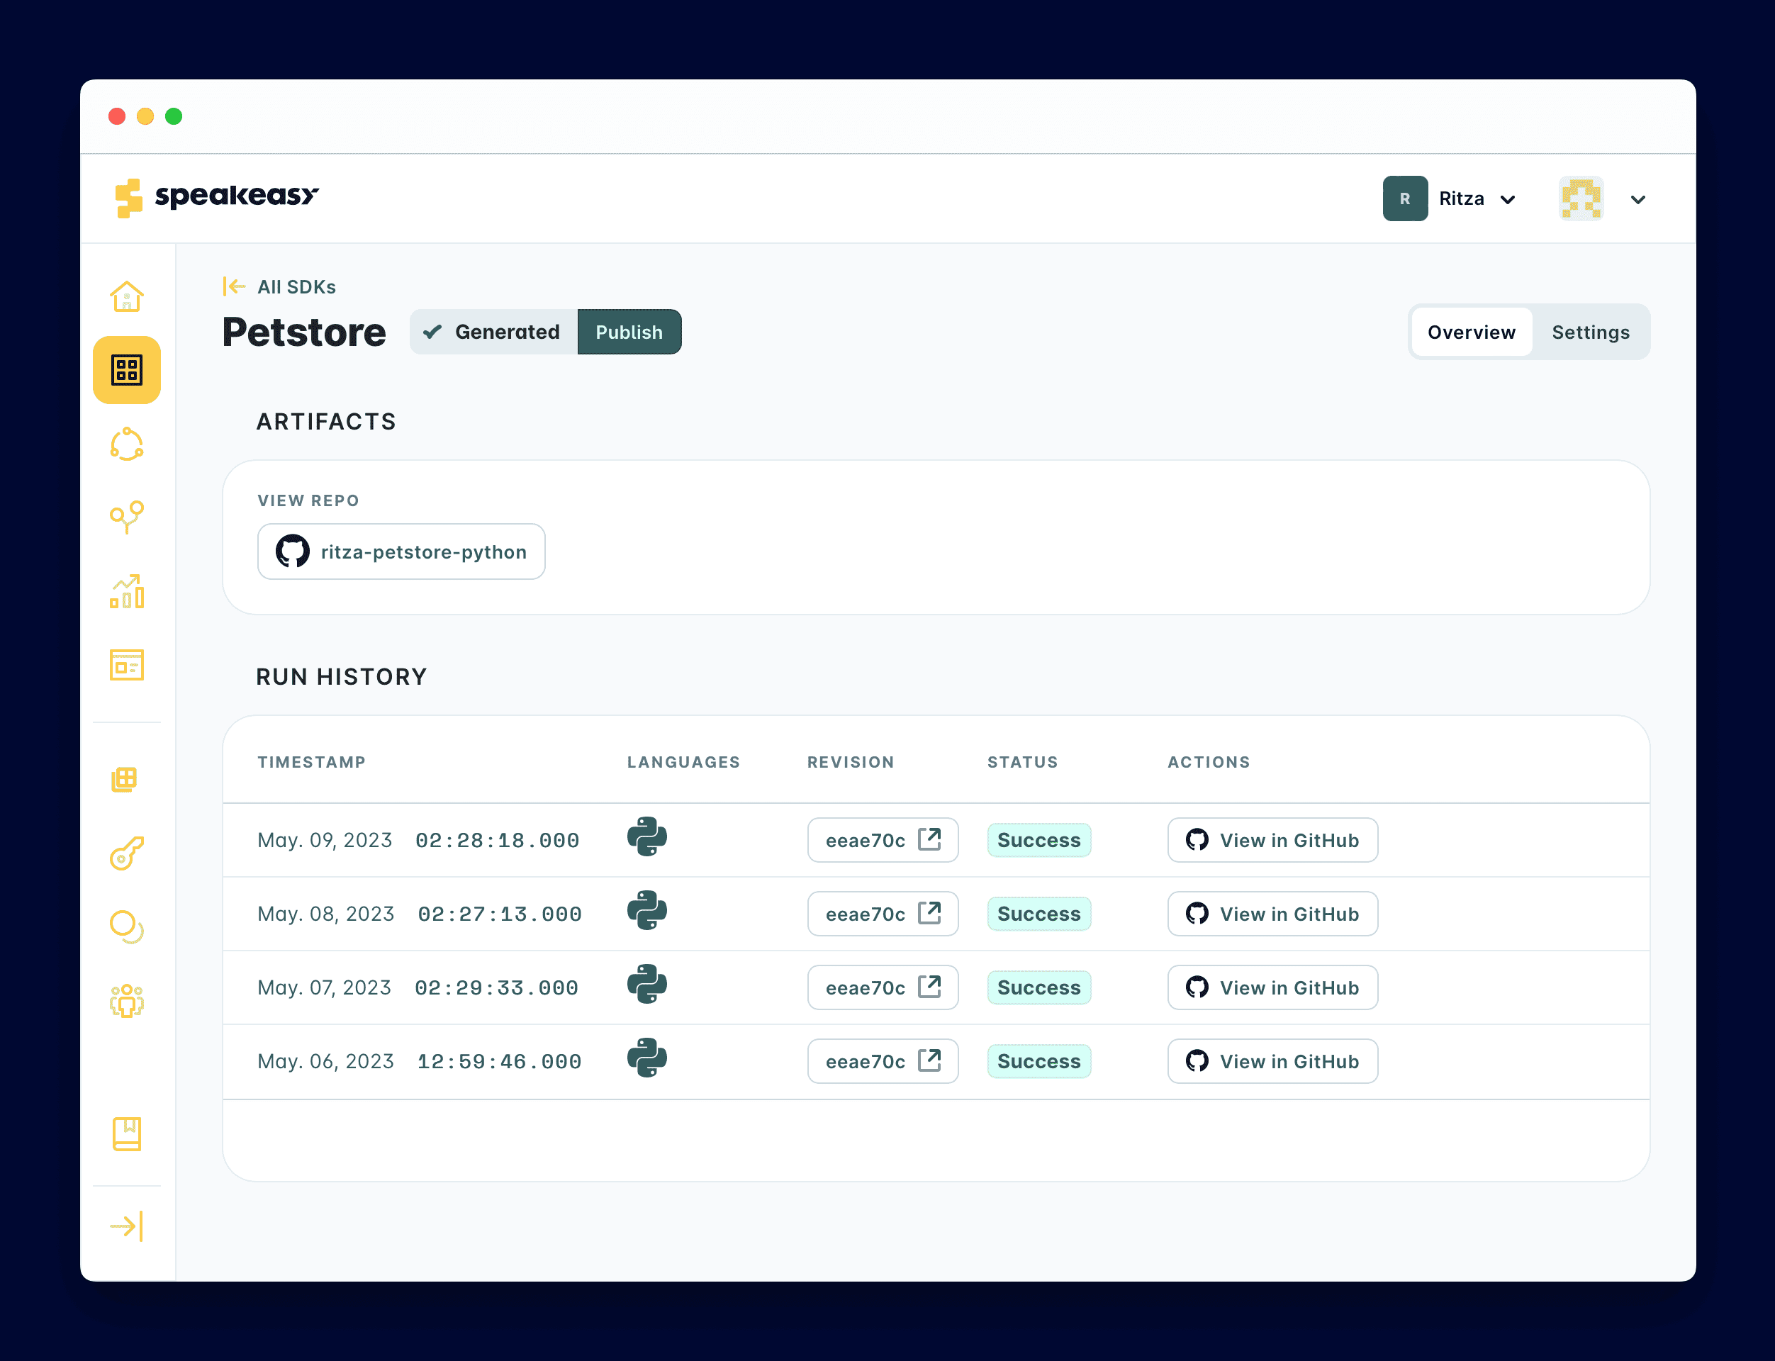Open the eeae70c revision for May 07

coord(875,987)
